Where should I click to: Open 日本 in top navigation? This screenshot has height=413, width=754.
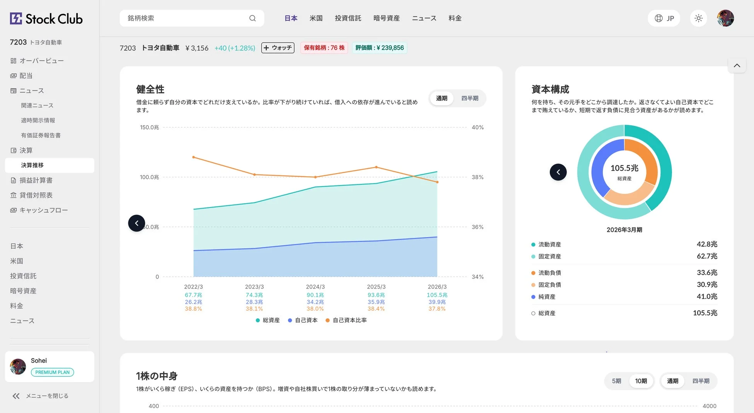tap(291, 18)
